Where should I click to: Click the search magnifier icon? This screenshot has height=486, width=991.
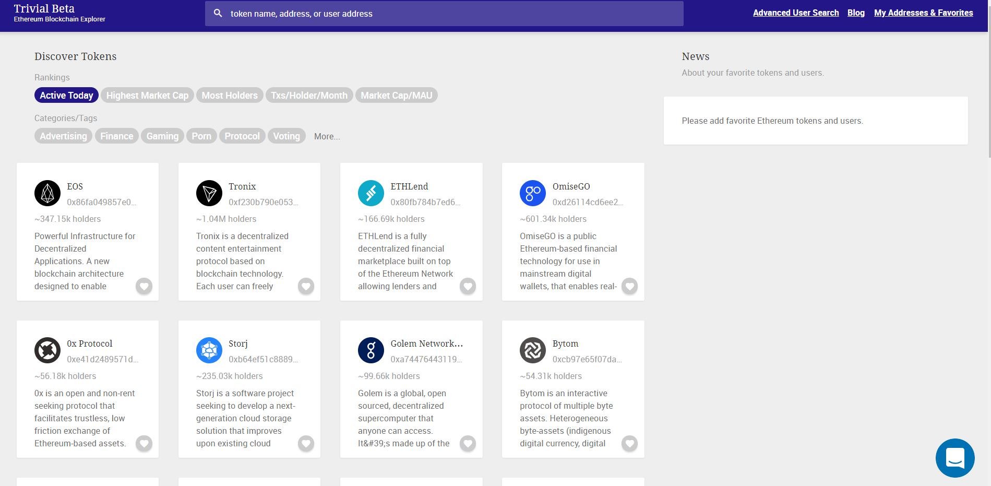[x=218, y=14]
